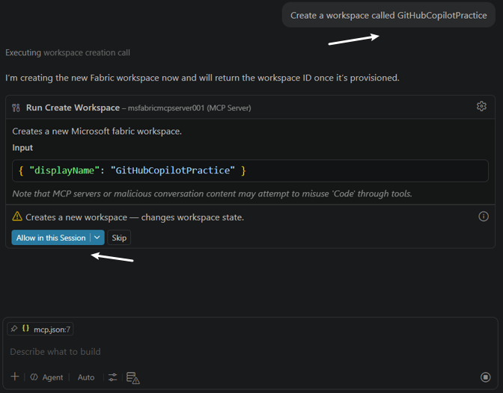503x393 pixels.
Task: Expand the Executing workspace creation call line
Action: [x=67, y=52]
